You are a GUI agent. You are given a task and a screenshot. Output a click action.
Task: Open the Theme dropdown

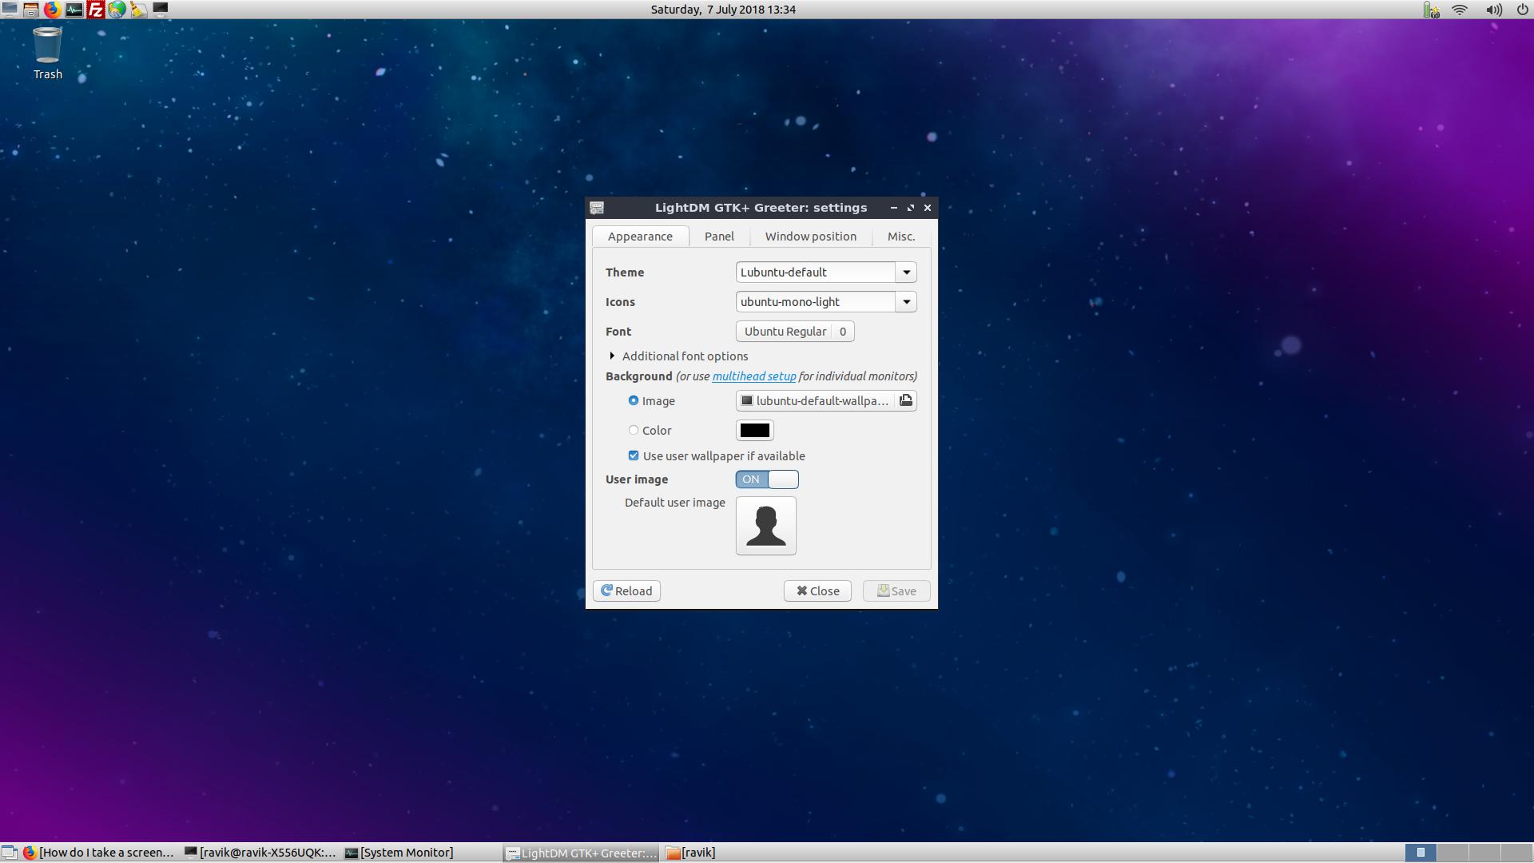pos(906,272)
